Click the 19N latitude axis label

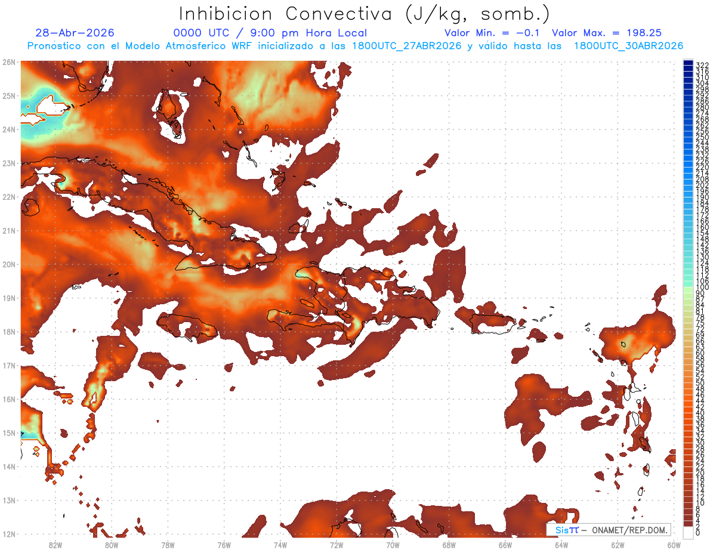point(9,298)
